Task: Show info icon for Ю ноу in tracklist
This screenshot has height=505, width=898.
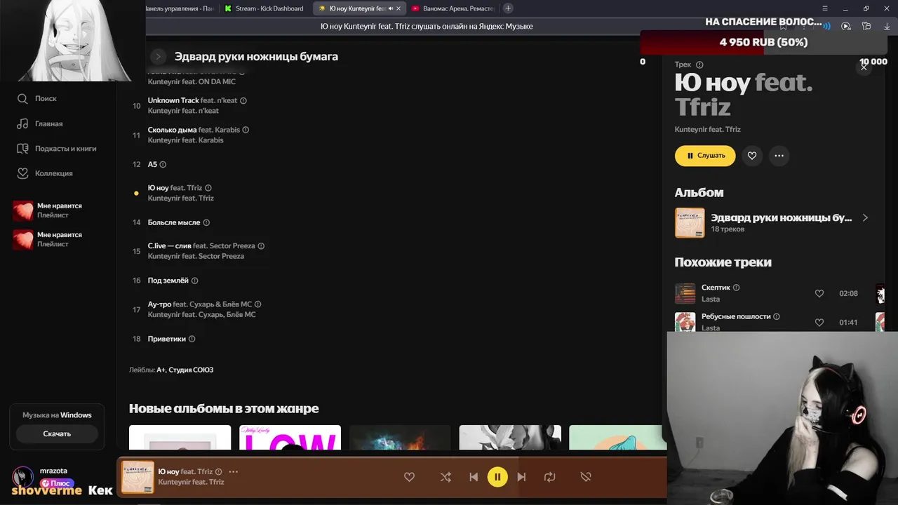Action: [x=208, y=188]
